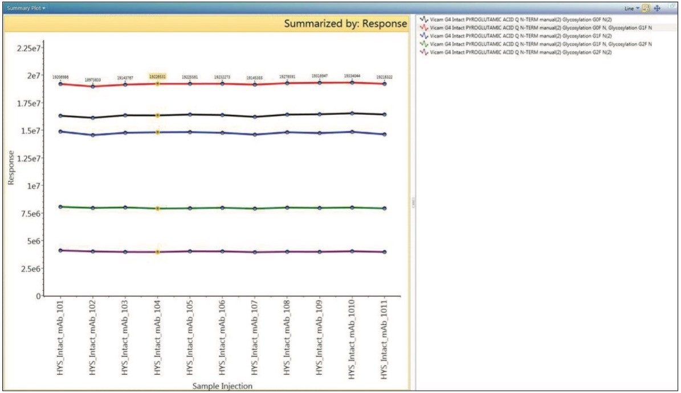
Task: Click the highlighted chart style icon beside Line
Action: click(x=645, y=8)
